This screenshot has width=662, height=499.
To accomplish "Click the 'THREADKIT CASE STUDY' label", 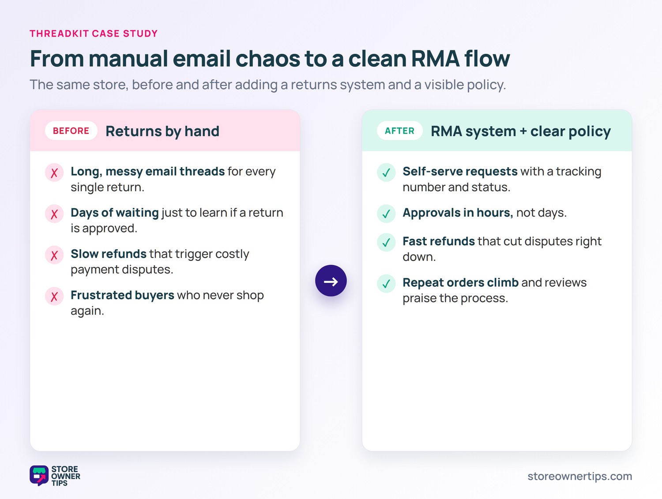I will 94,34.
